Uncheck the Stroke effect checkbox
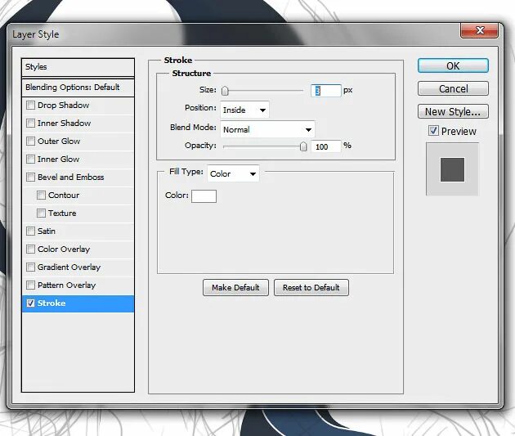Screen dimensions: 515x436 (30, 303)
